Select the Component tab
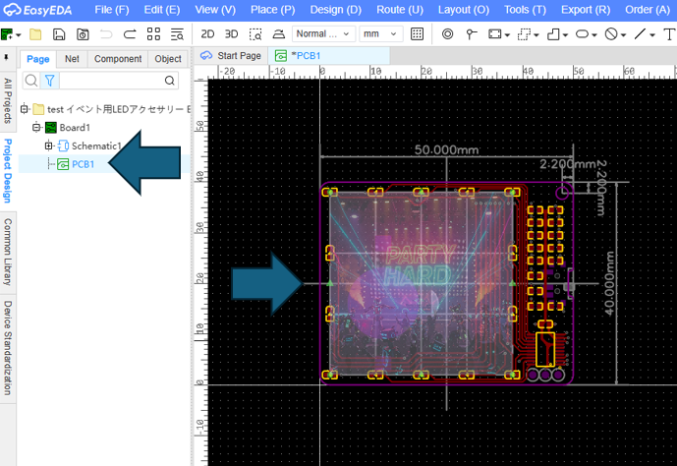Viewport: 677px width, 466px height. click(118, 59)
